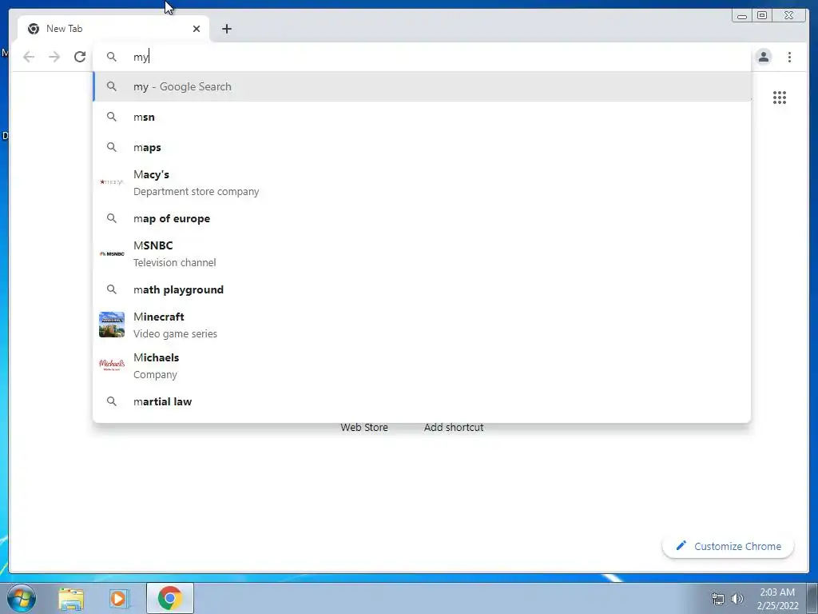Launch Windows Media Player from the taskbar
The width and height of the screenshot is (818, 614).
[x=118, y=598]
